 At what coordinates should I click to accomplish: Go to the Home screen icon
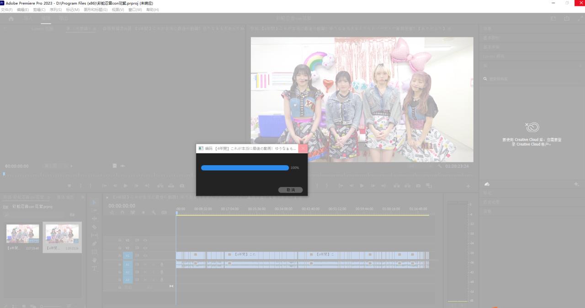pyautogui.click(x=11, y=19)
